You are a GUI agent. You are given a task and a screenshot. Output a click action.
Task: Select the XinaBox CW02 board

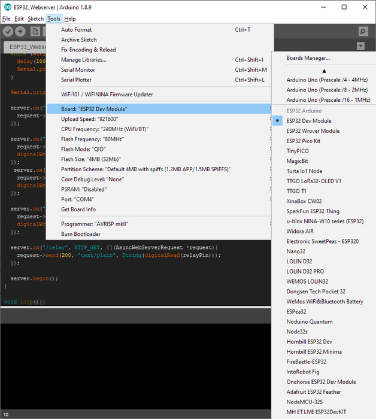point(324,201)
